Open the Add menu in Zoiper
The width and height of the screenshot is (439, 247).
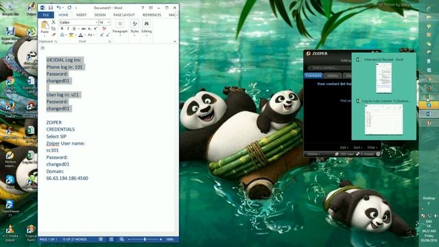[344, 148]
